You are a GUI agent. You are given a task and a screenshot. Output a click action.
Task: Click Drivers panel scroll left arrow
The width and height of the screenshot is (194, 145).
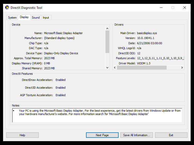[x=115, y=68]
